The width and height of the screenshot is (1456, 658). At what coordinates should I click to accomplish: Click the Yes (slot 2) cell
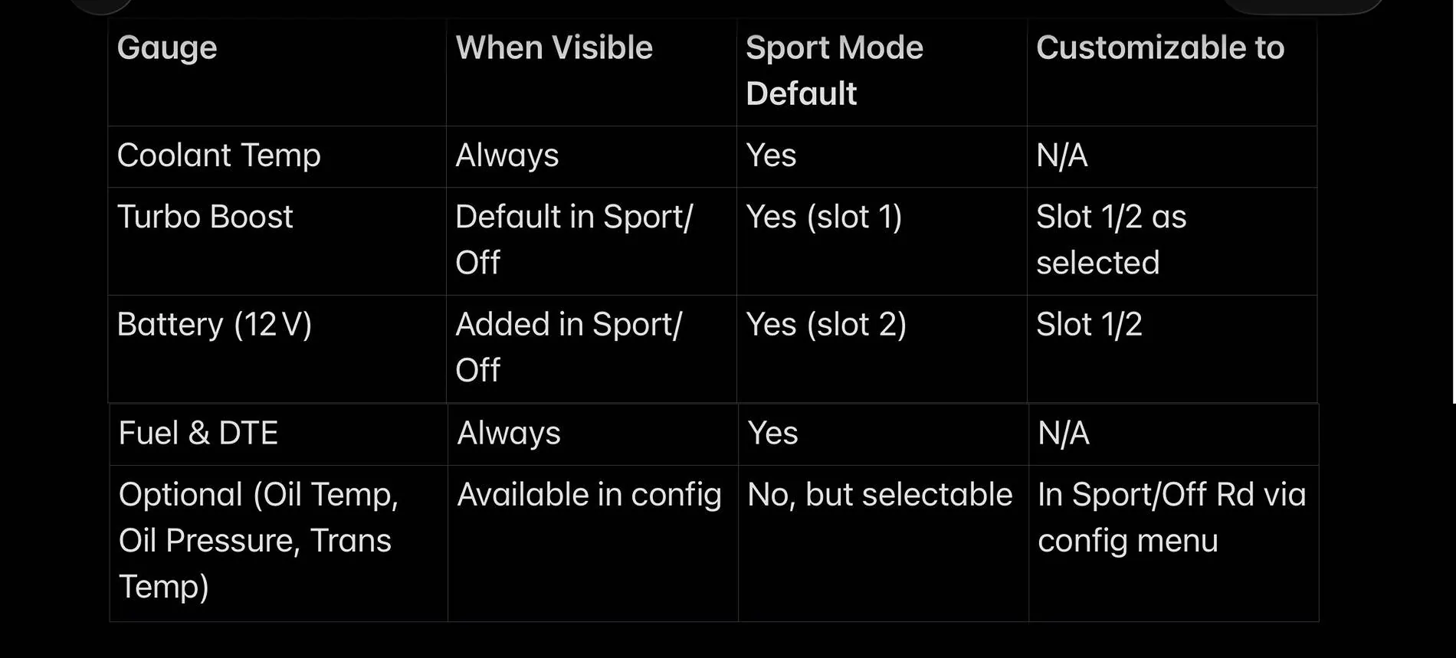pos(826,325)
